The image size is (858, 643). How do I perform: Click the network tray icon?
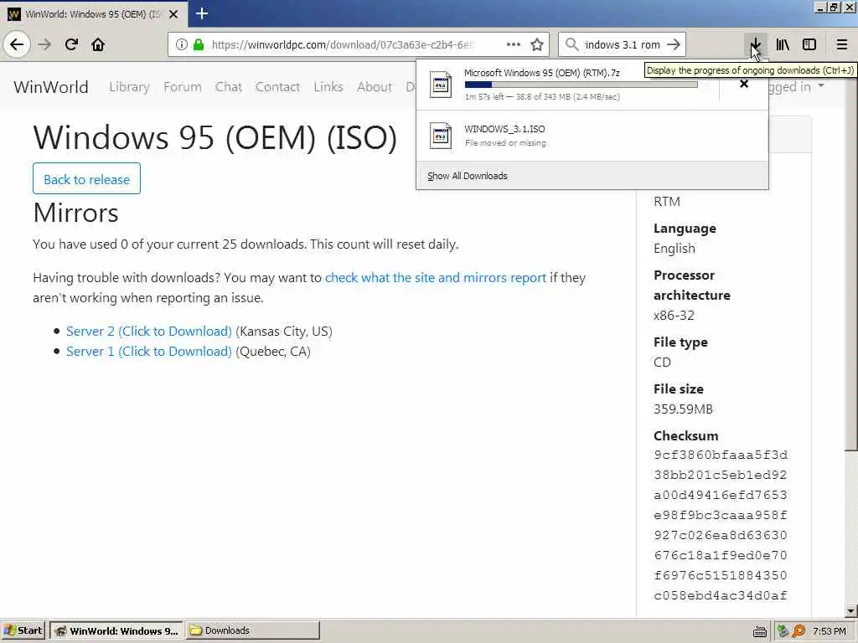click(x=783, y=631)
